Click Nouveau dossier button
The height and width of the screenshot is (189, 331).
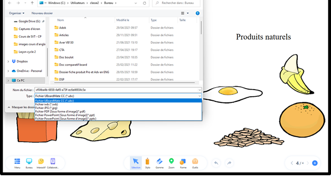click(x=42, y=13)
